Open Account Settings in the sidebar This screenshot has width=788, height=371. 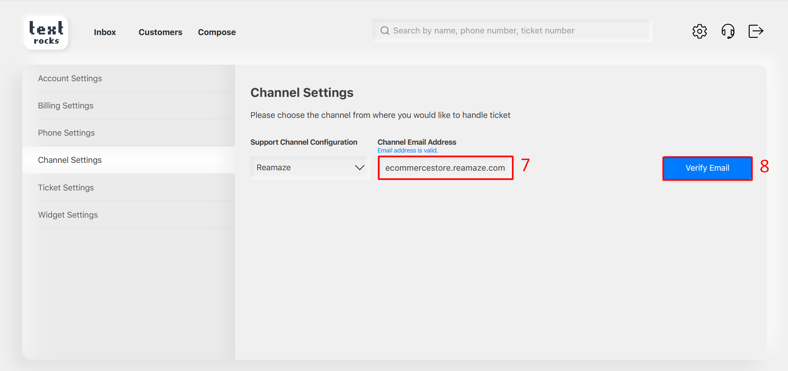70,78
